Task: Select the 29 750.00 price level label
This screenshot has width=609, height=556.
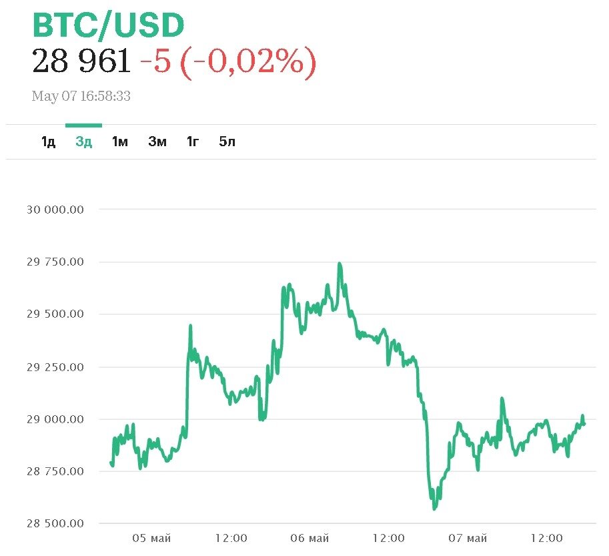Action: (x=55, y=262)
